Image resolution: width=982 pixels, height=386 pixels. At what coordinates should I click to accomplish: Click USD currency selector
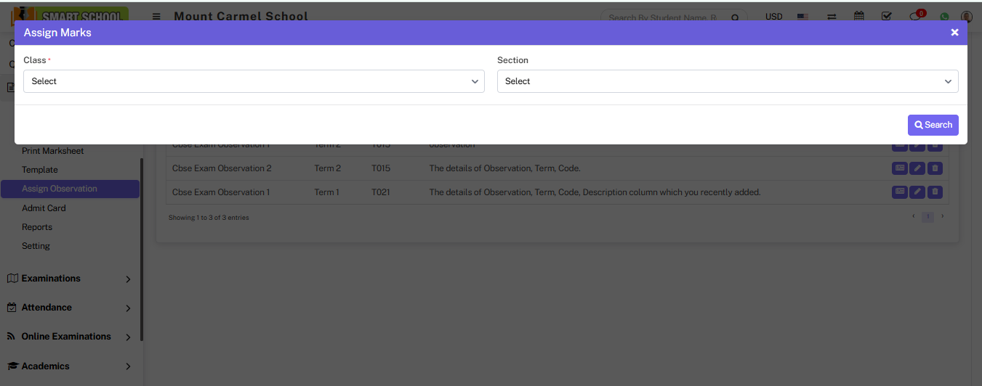pos(773,16)
